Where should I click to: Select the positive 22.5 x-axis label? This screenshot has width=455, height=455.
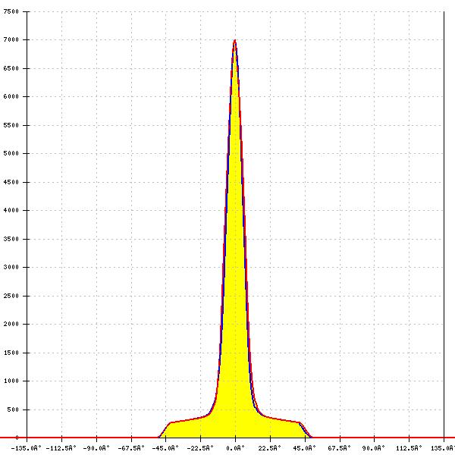coord(270,448)
